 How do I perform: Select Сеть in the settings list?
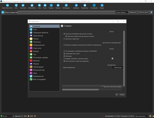point(44,29)
